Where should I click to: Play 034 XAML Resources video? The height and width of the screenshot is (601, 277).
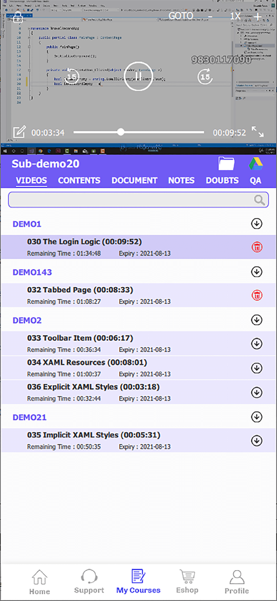(87, 362)
